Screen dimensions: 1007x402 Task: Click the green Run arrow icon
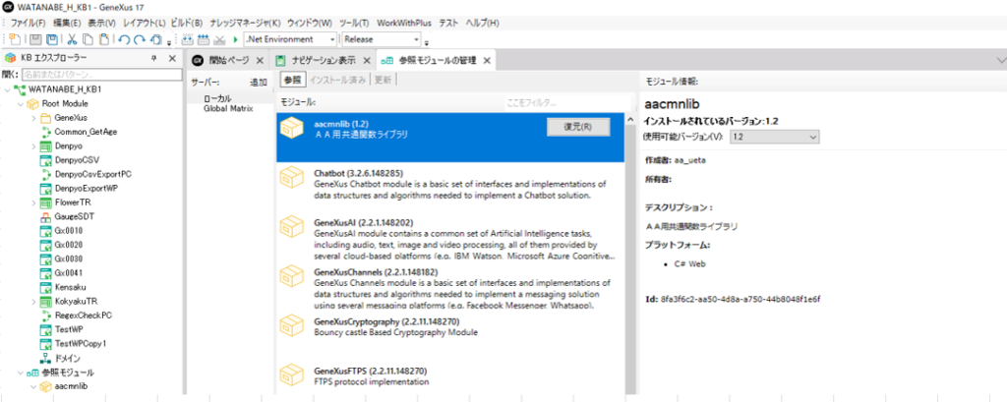236,39
